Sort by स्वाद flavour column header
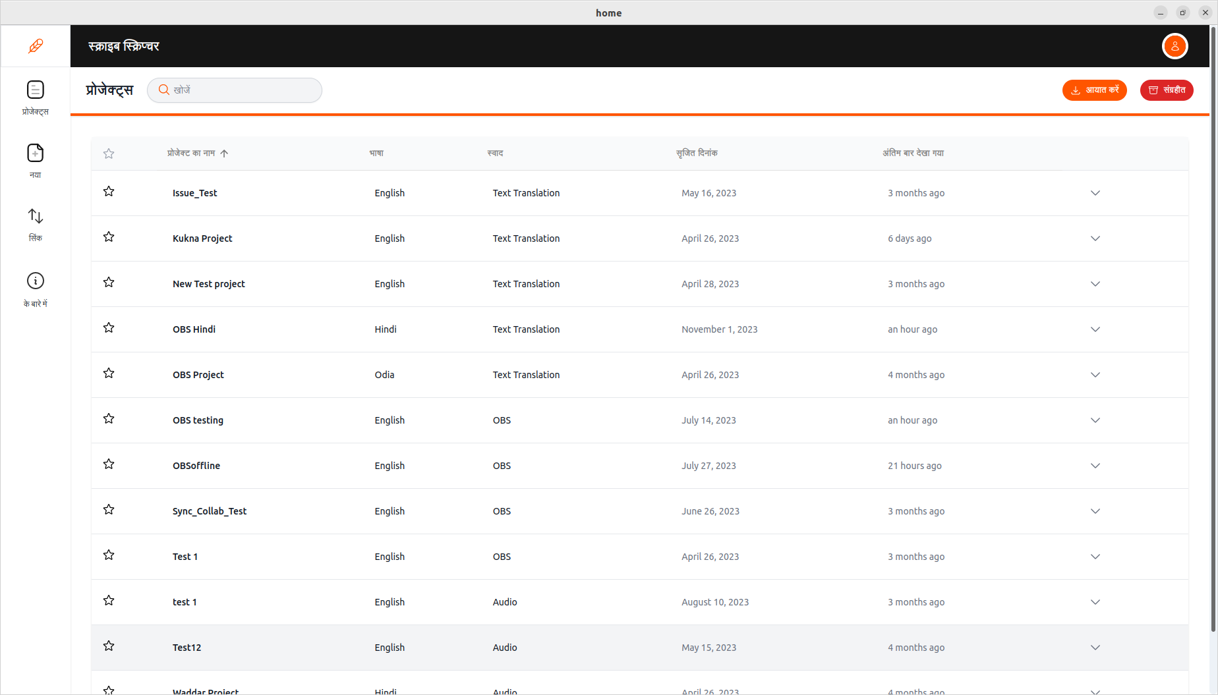 tap(495, 153)
